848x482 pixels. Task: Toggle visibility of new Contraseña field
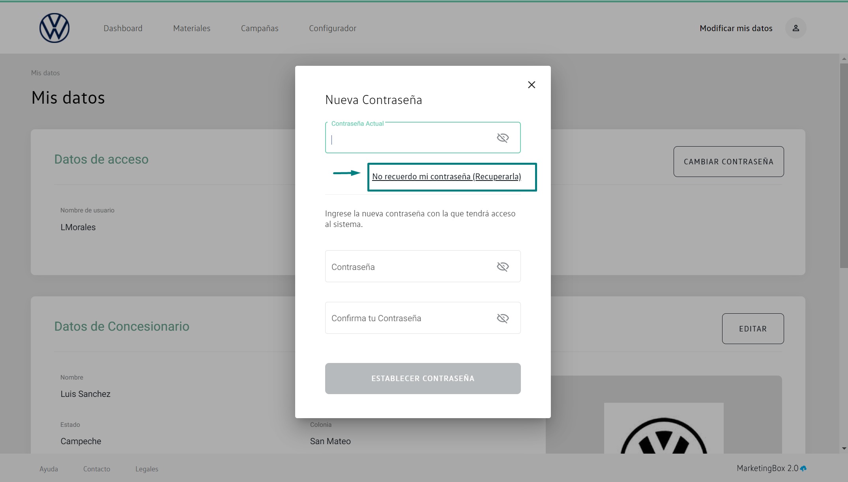(502, 267)
